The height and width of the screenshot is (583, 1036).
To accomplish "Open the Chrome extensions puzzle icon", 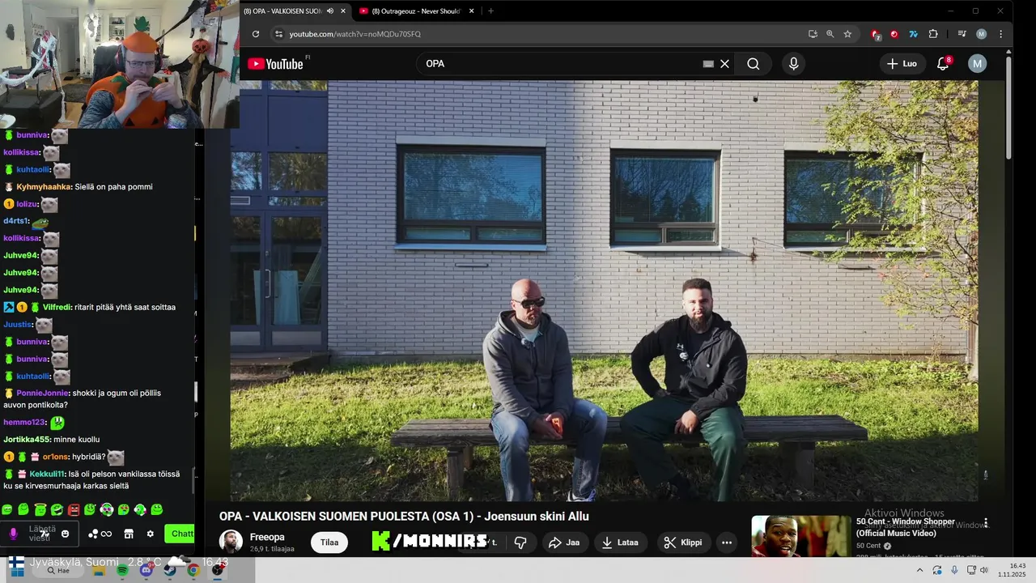I will 933,34.
